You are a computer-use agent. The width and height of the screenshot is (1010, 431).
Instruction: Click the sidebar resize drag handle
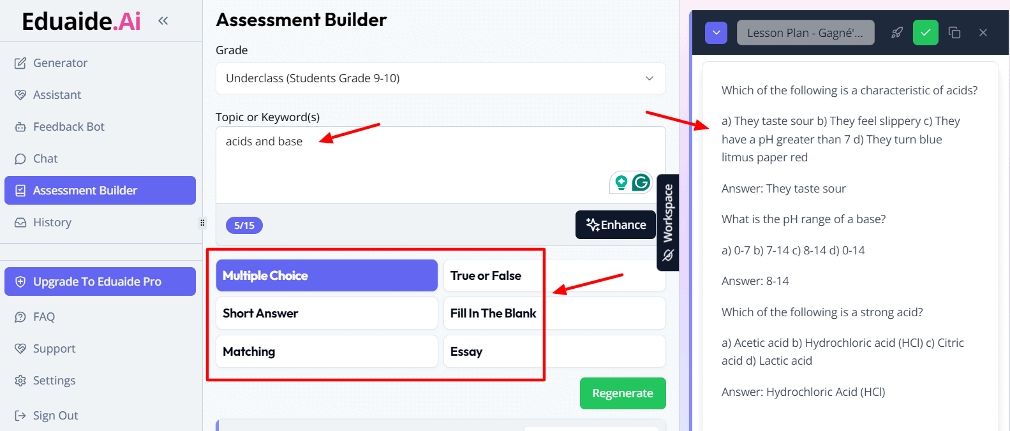(x=202, y=223)
